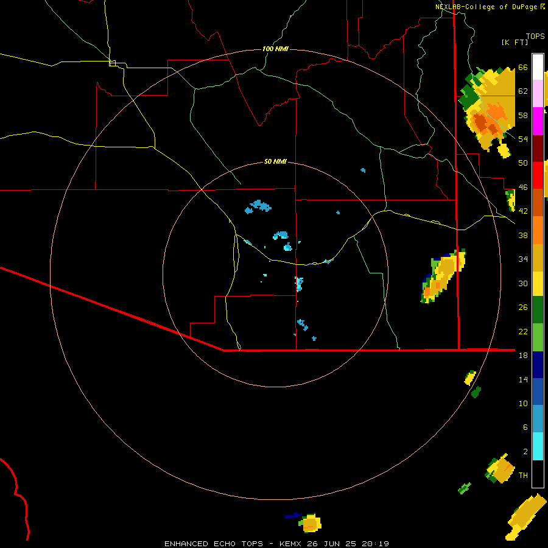The width and height of the screenshot is (548, 548).
Task: Click the 'NEXLAB-College of DuPage' label
Action: [486, 7]
